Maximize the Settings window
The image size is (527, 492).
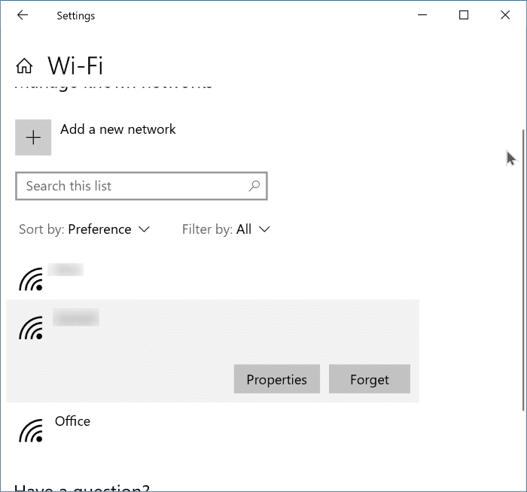[x=464, y=15]
